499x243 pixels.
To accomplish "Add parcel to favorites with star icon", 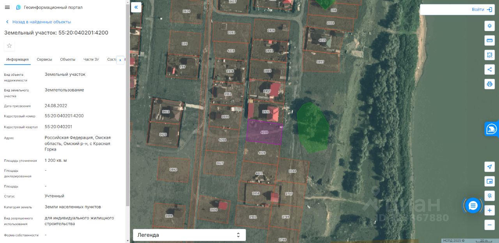I will coord(9,46).
